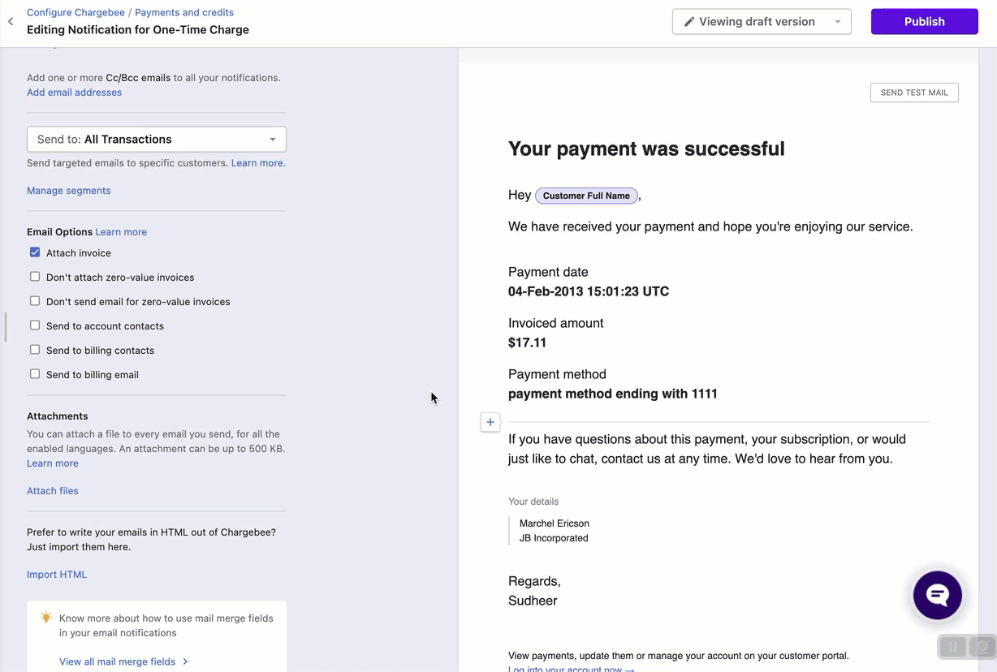Open the Send to All Transactions dropdown

(157, 140)
